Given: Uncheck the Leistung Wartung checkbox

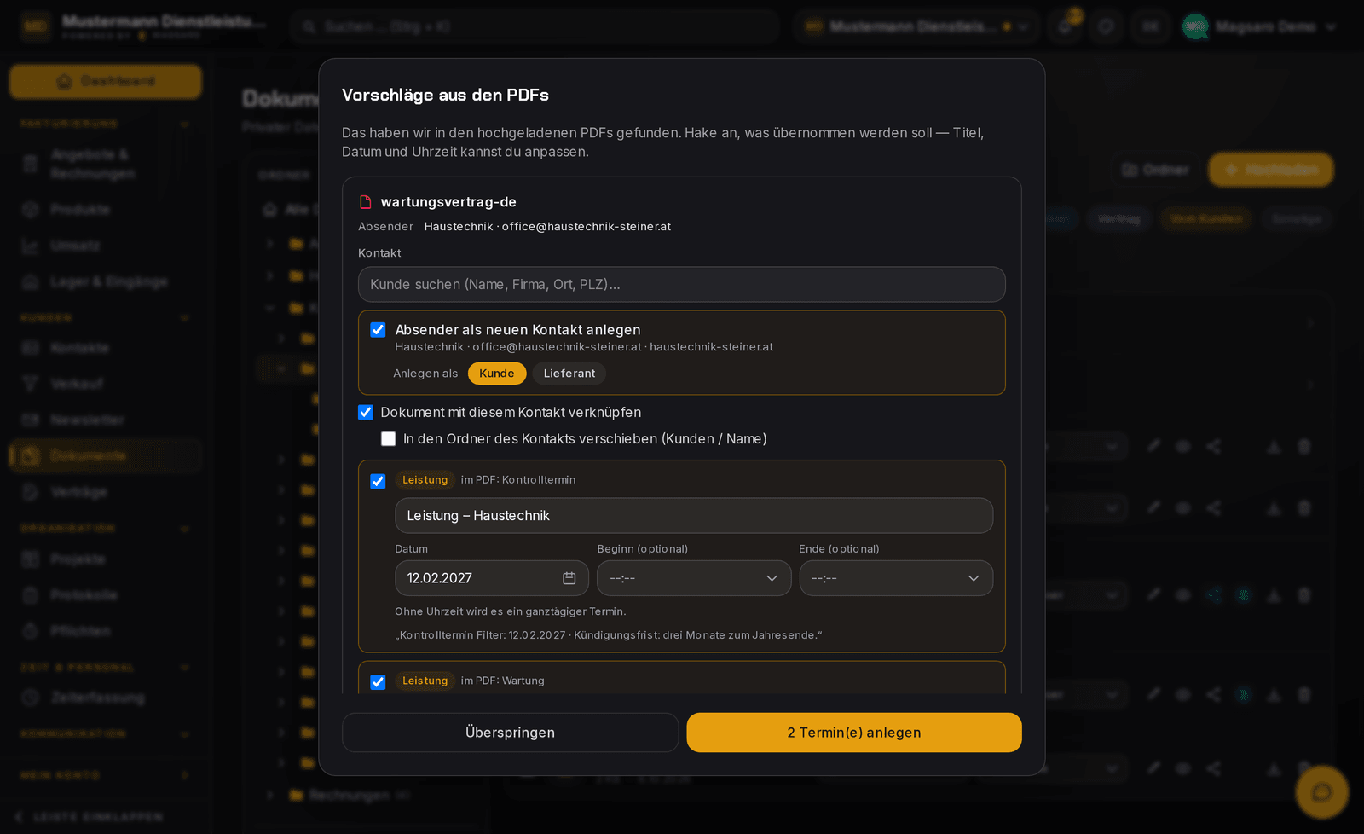Looking at the screenshot, I should (378, 682).
